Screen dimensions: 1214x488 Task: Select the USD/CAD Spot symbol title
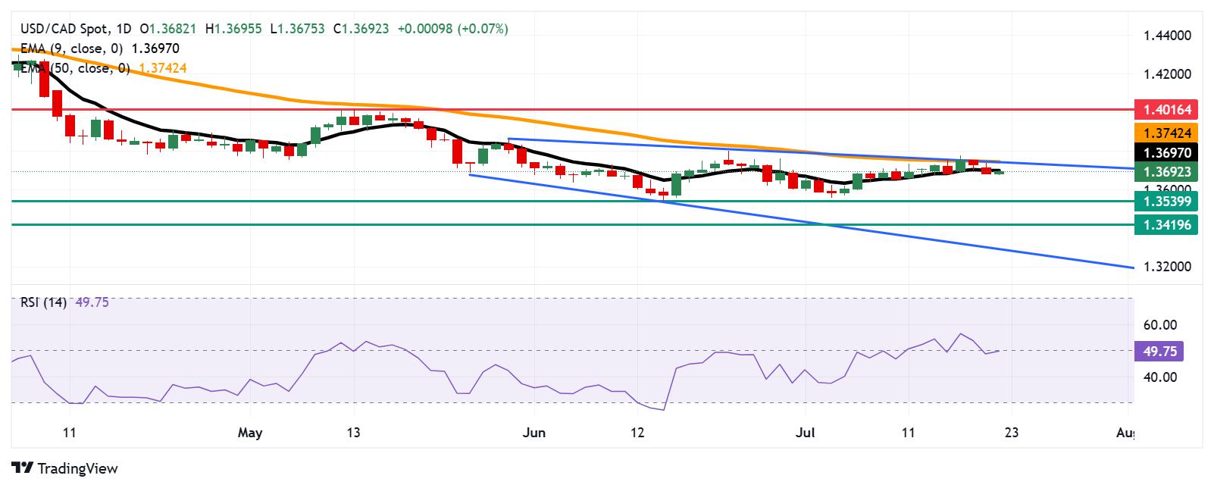pyautogui.click(x=61, y=29)
